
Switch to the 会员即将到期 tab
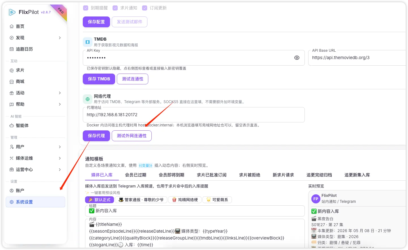click(172, 175)
